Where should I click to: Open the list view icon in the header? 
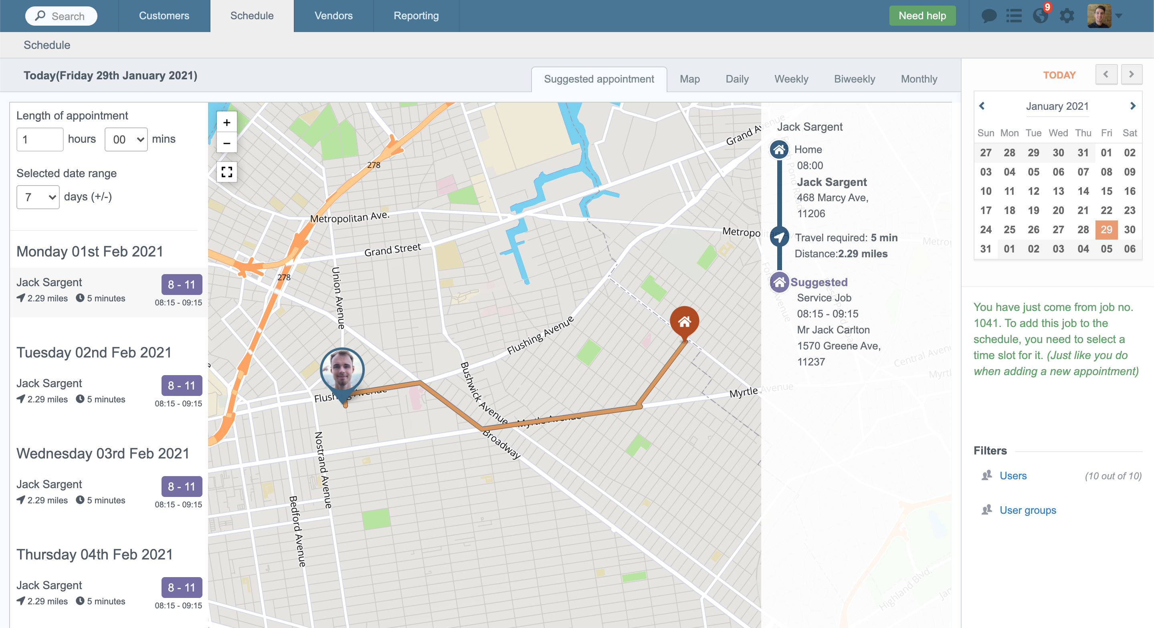click(x=1014, y=16)
